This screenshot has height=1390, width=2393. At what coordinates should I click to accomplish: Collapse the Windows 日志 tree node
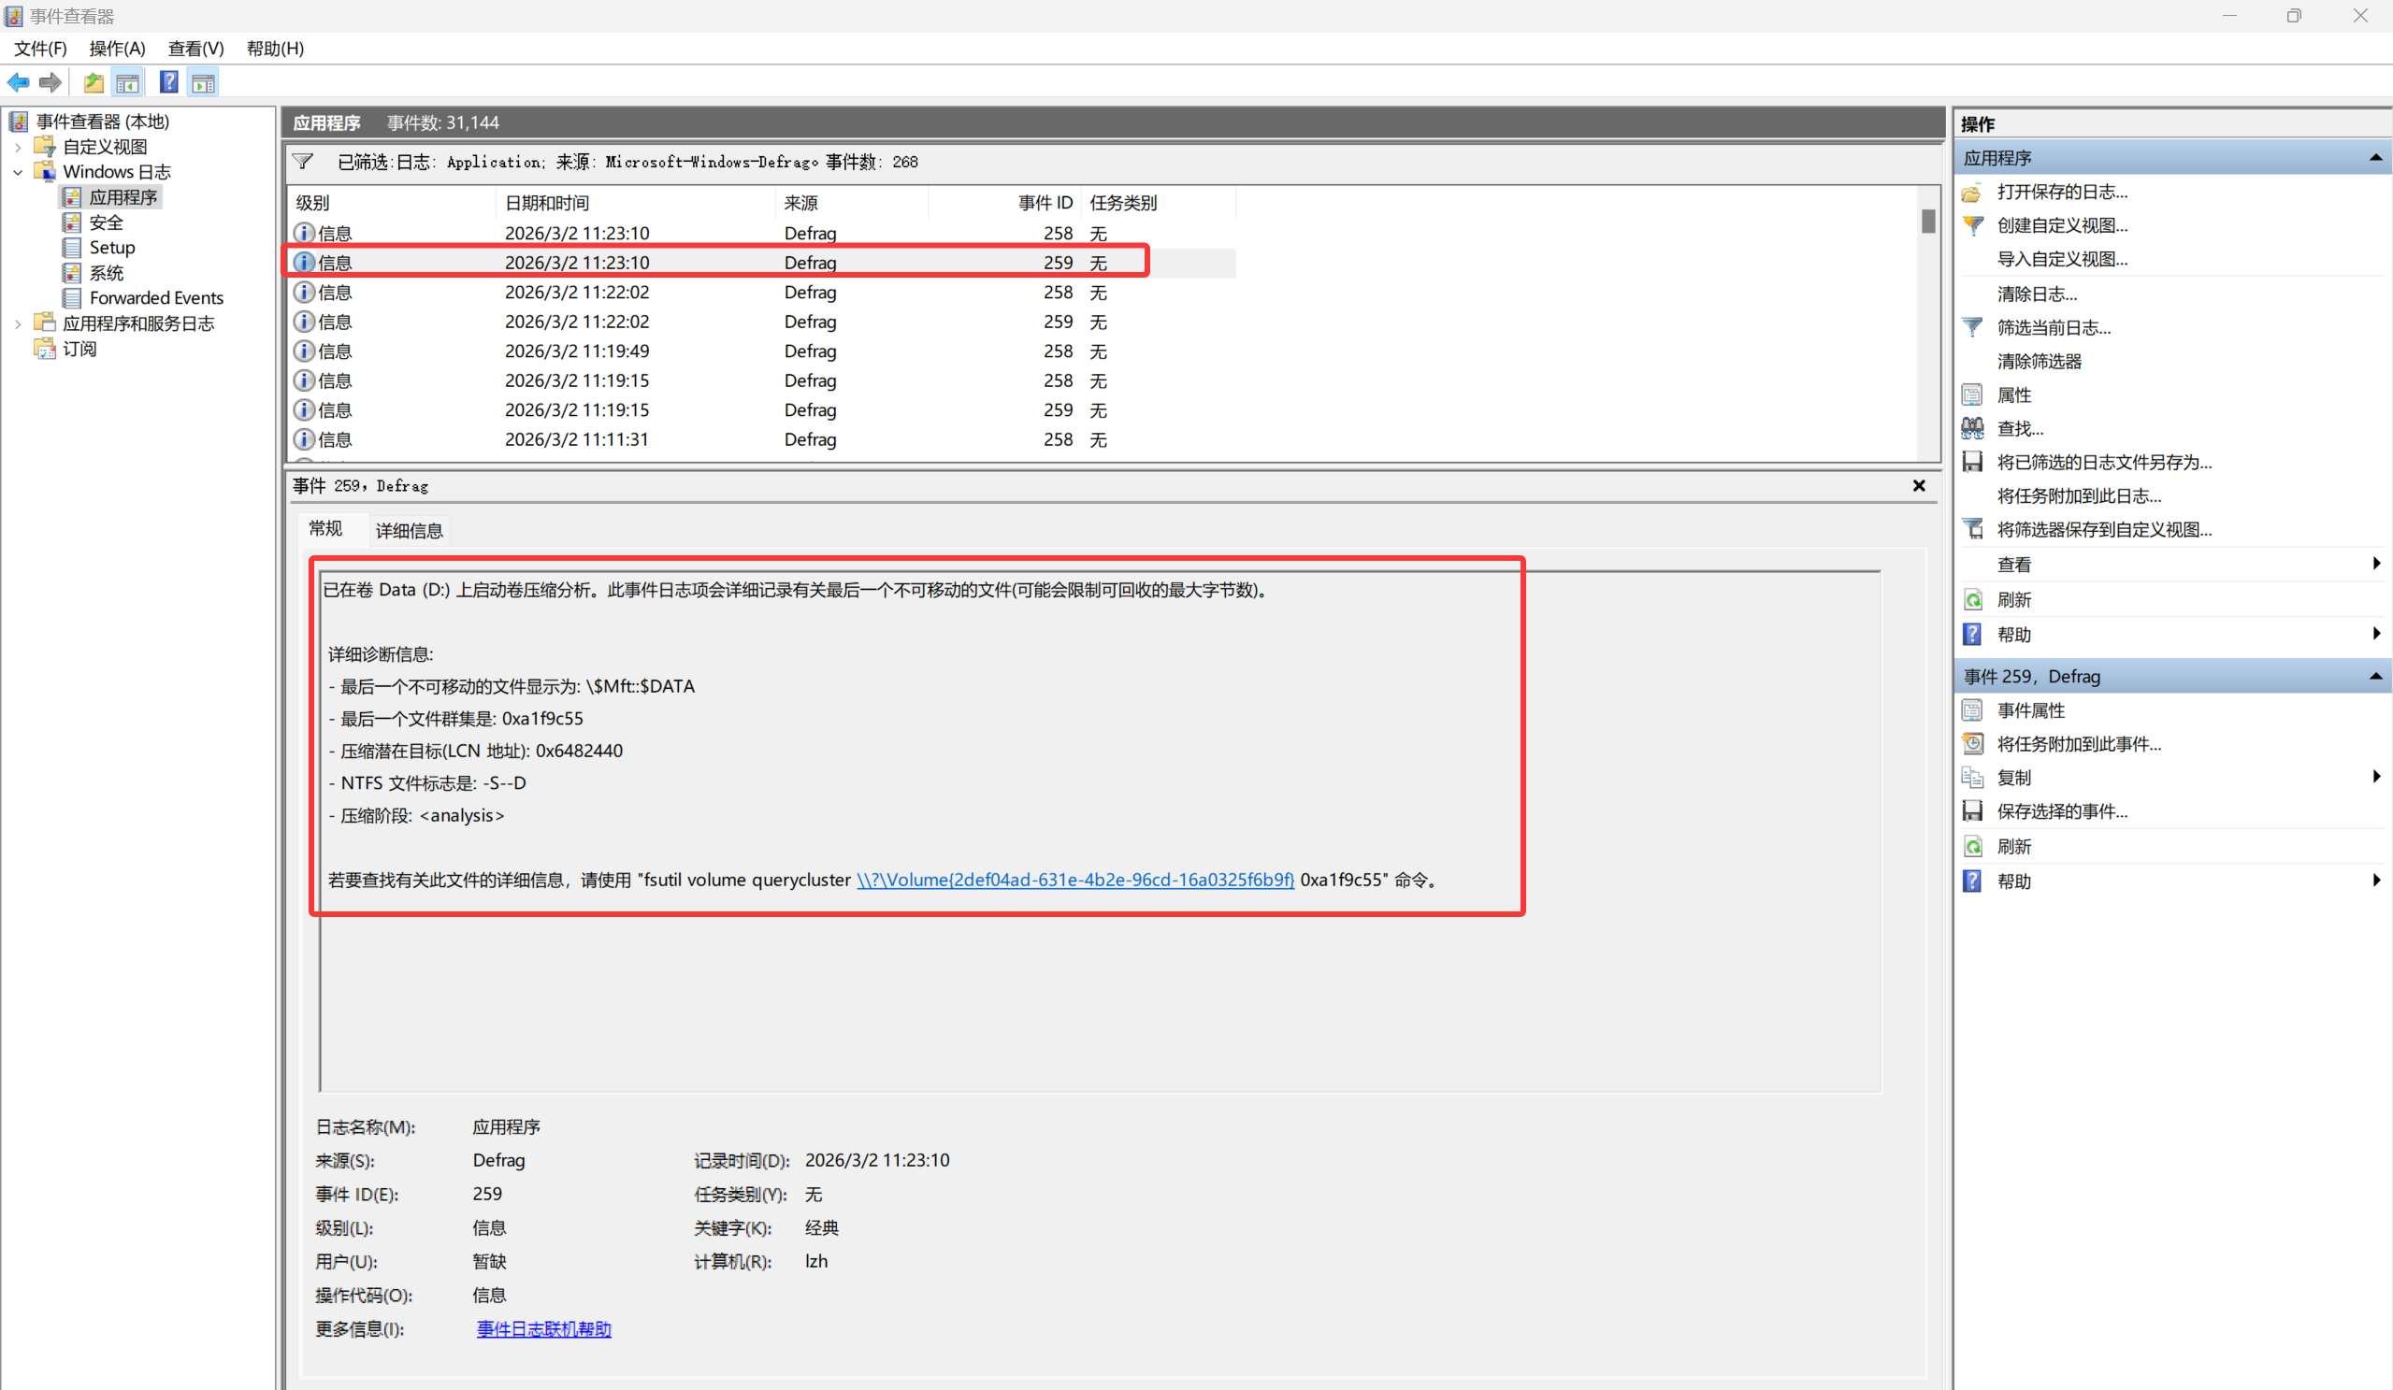click(x=18, y=172)
